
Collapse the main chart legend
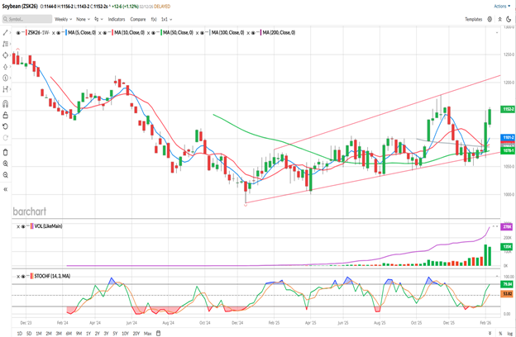point(497,33)
